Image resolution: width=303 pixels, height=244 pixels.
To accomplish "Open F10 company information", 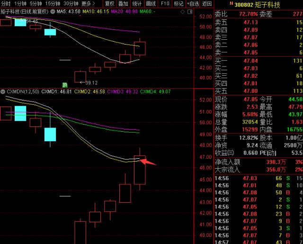I will click(165, 3).
